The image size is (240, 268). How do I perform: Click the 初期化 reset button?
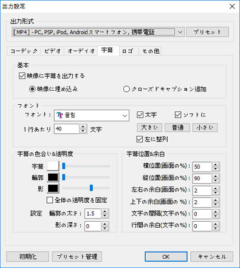point(28,257)
